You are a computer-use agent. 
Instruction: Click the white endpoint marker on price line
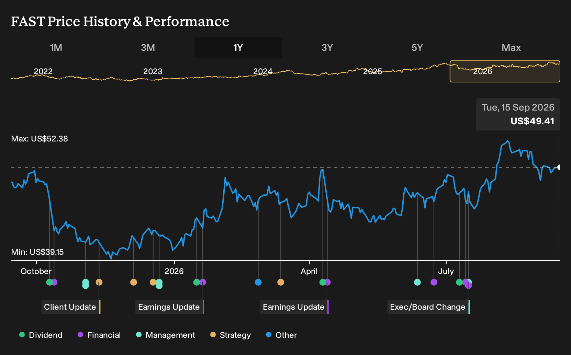tap(559, 167)
